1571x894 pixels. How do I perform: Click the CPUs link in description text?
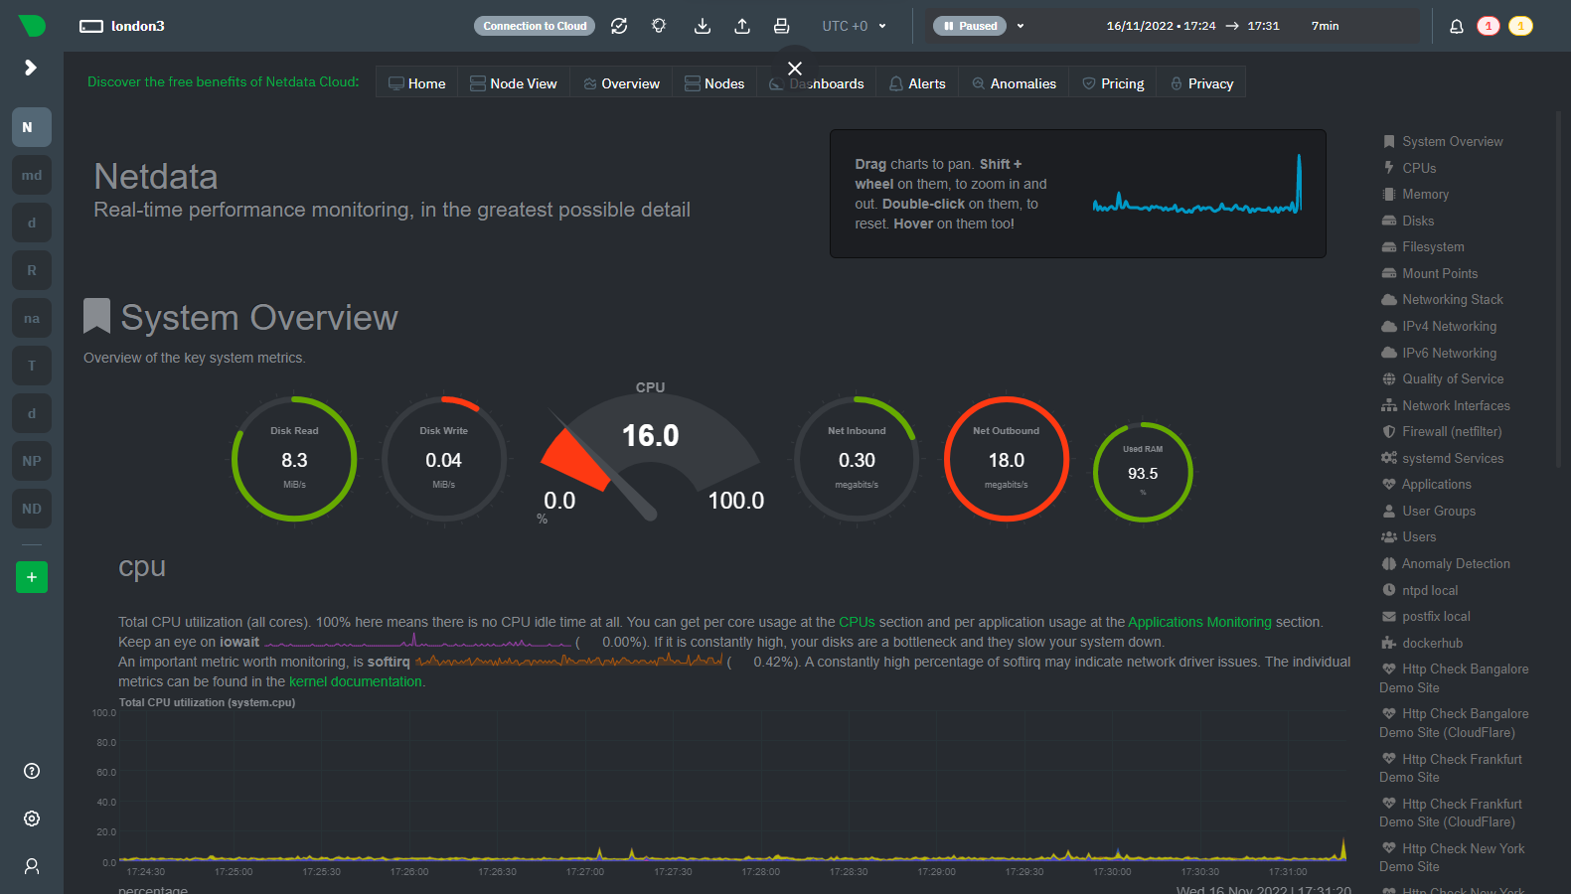click(857, 622)
